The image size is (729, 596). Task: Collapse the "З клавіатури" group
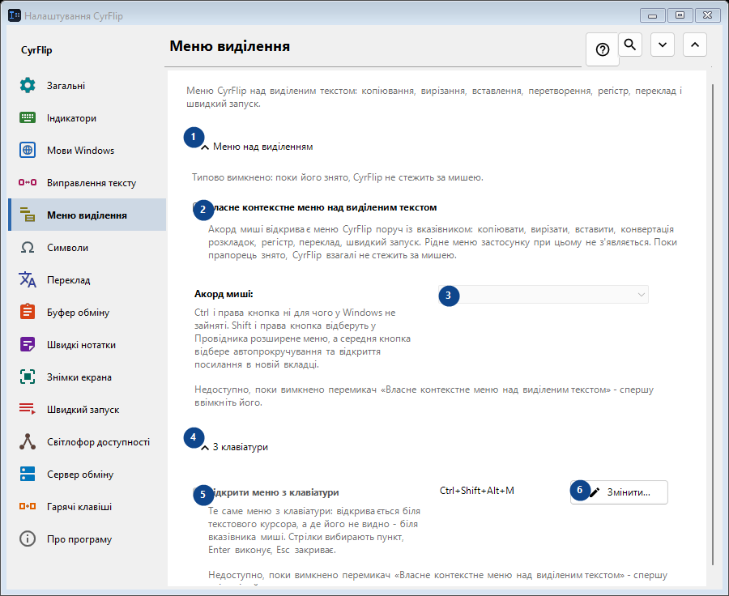[x=235, y=447]
